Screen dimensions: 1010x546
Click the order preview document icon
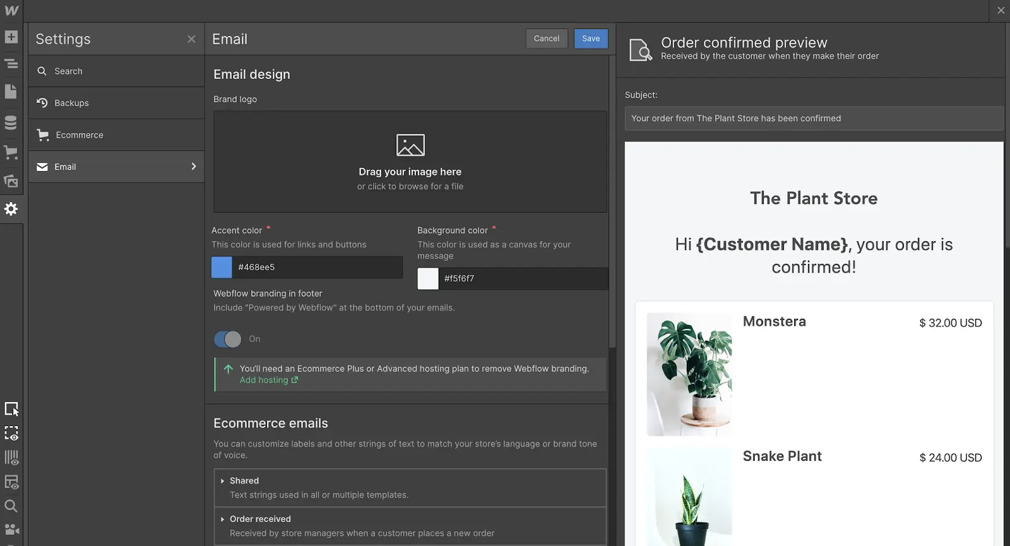pyautogui.click(x=641, y=49)
